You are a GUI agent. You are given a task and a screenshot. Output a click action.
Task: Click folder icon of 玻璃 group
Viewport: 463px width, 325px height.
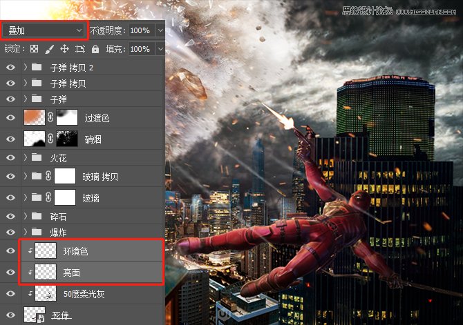point(37,197)
